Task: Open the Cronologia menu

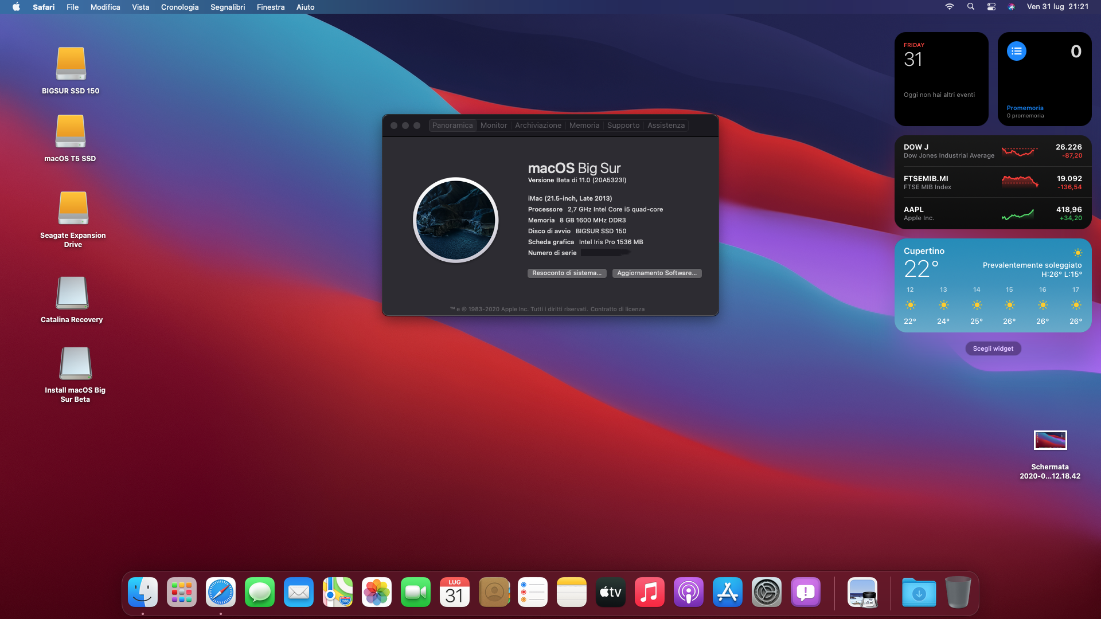Action: pyautogui.click(x=179, y=7)
